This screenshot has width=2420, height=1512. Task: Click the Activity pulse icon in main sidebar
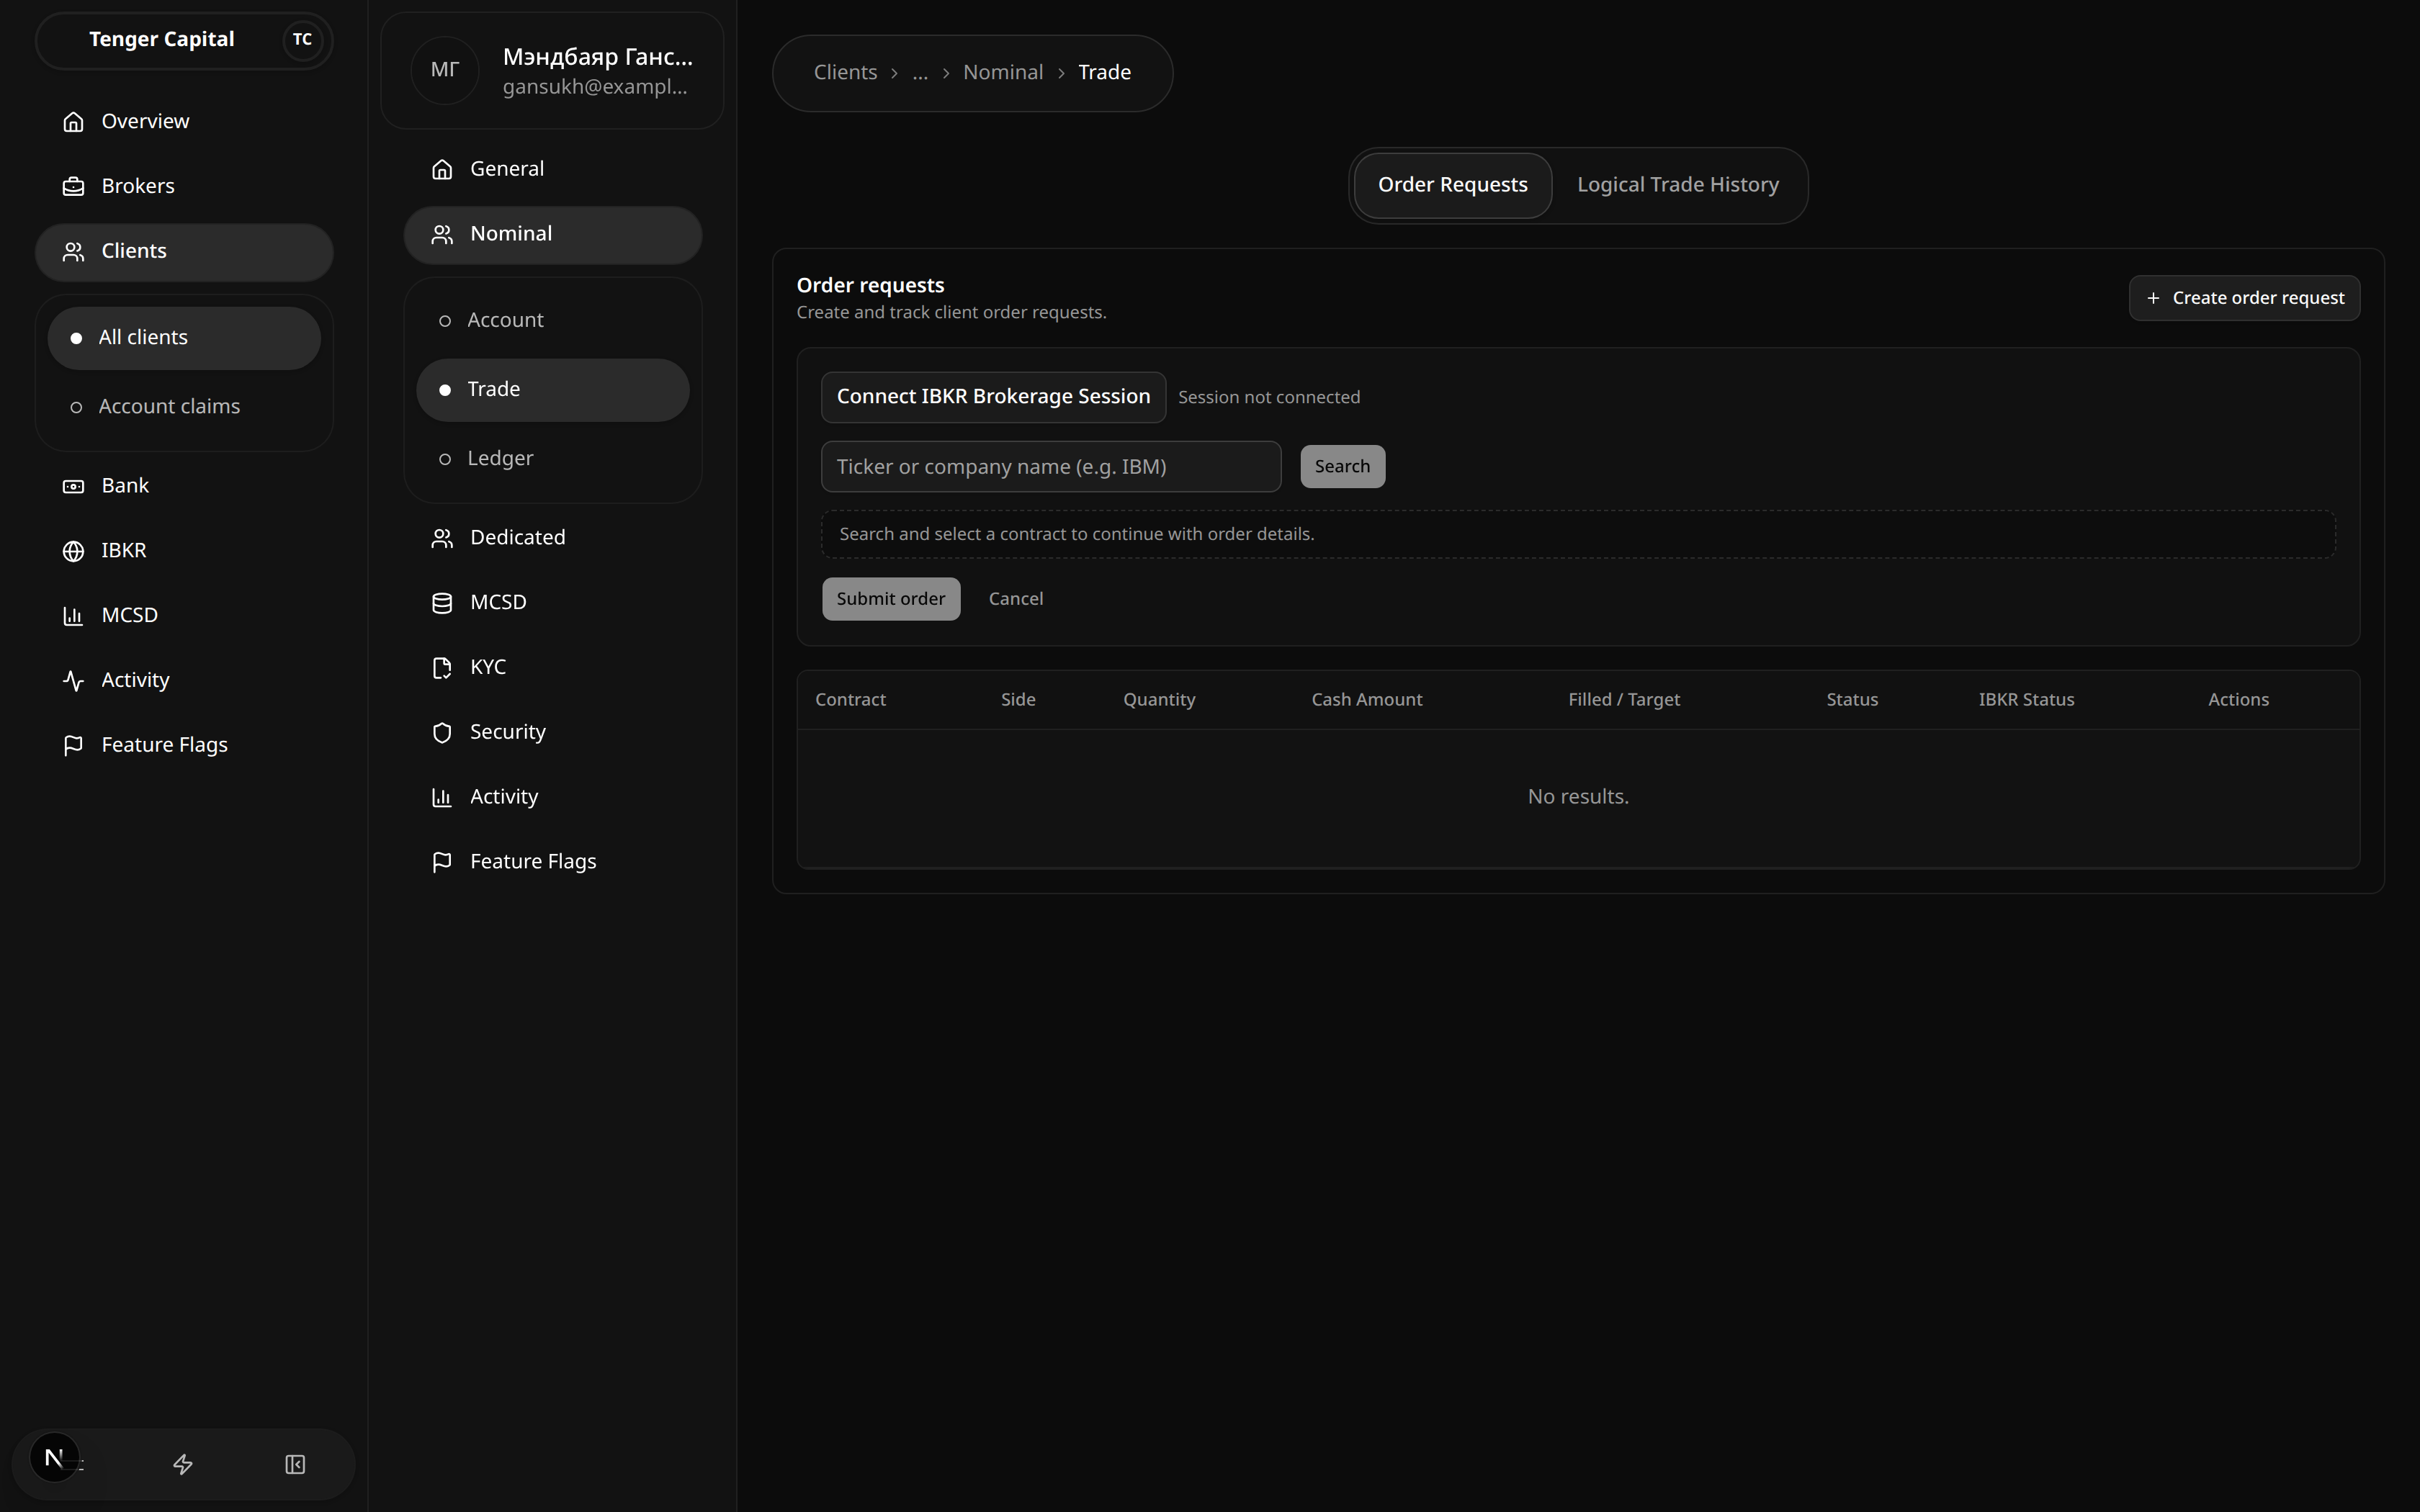(73, 681)
